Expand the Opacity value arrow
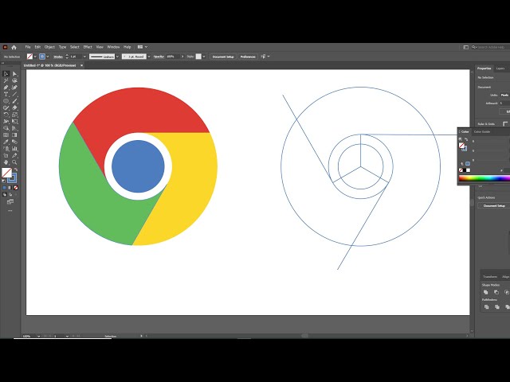The height and width of the screenshot is (382, 510). click(x=182, y=57)
